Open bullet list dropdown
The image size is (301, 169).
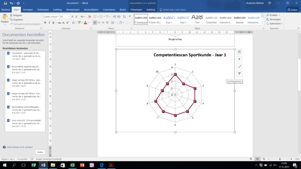(x=98, y=17)
